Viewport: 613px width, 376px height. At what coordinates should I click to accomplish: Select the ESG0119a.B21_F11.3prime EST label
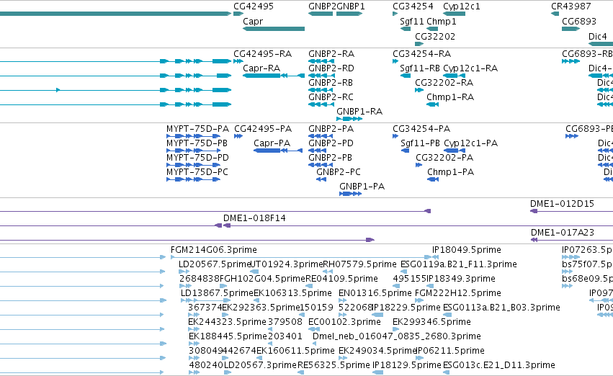point(459,264)
